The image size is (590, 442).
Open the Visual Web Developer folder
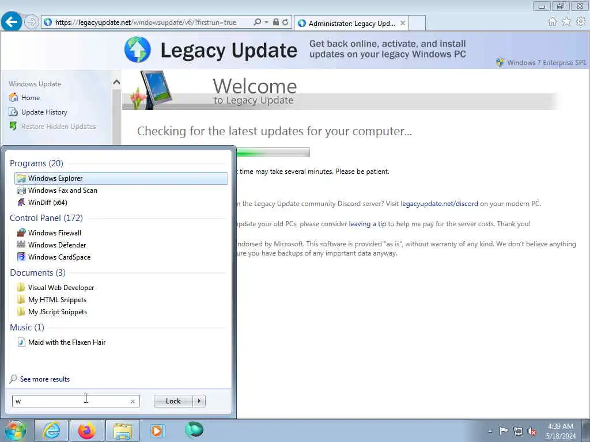[x=121, y=288]
